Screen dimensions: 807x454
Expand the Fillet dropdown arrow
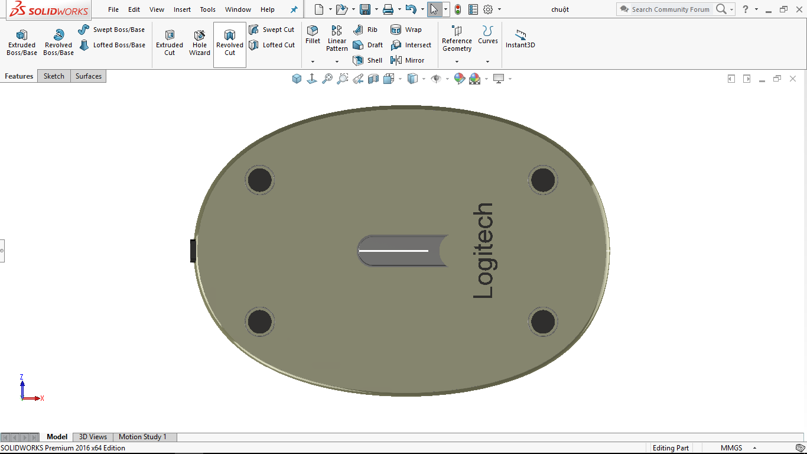[x=313, y=61]
